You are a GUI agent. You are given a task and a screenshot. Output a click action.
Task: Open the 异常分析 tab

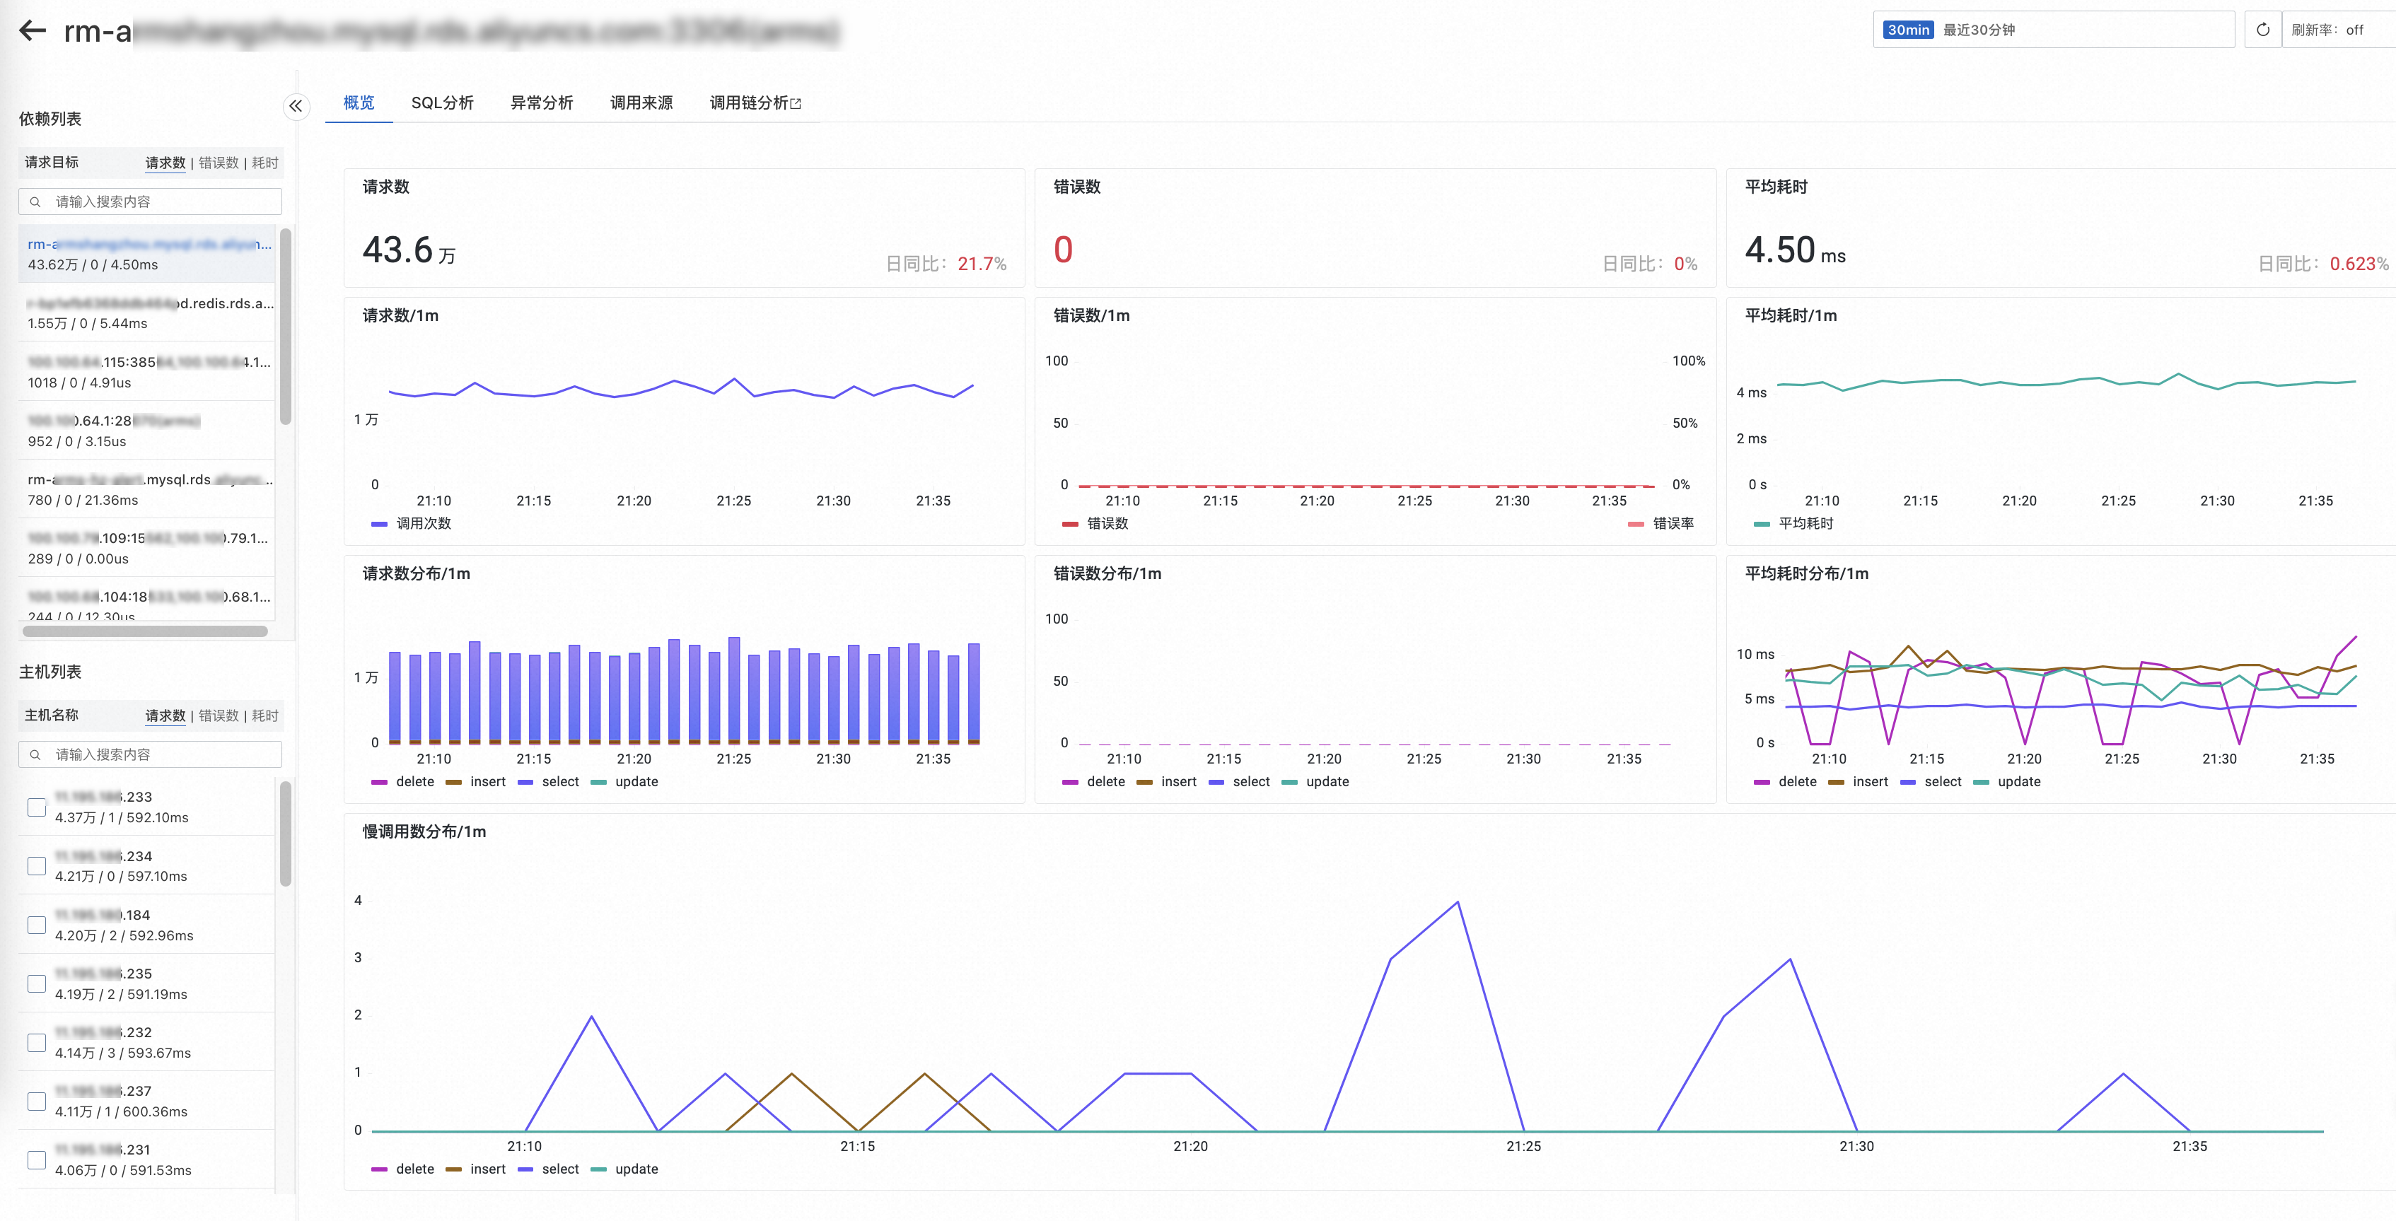click(541, 103)
